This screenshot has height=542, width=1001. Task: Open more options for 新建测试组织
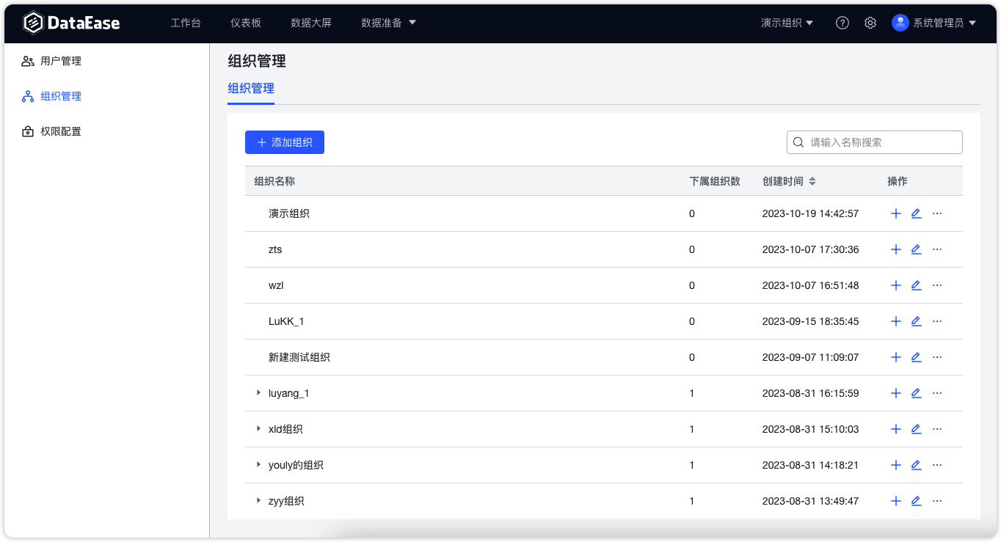pos(937,357)
